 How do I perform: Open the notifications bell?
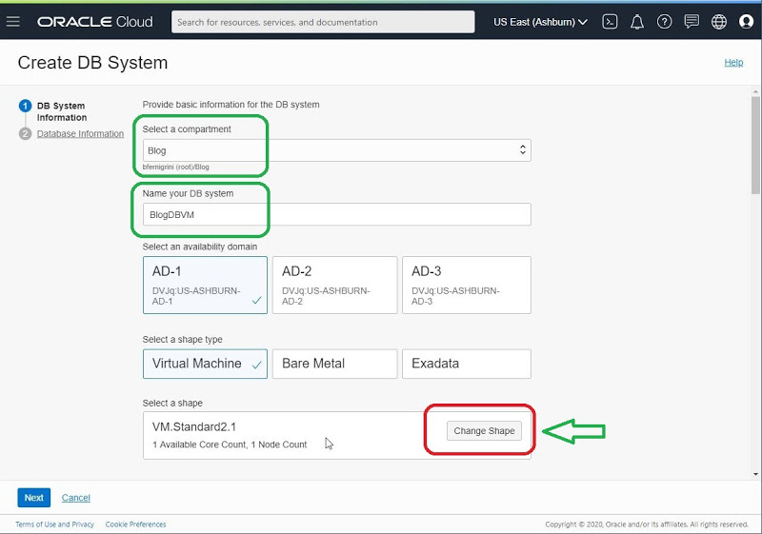coord(637,22)
